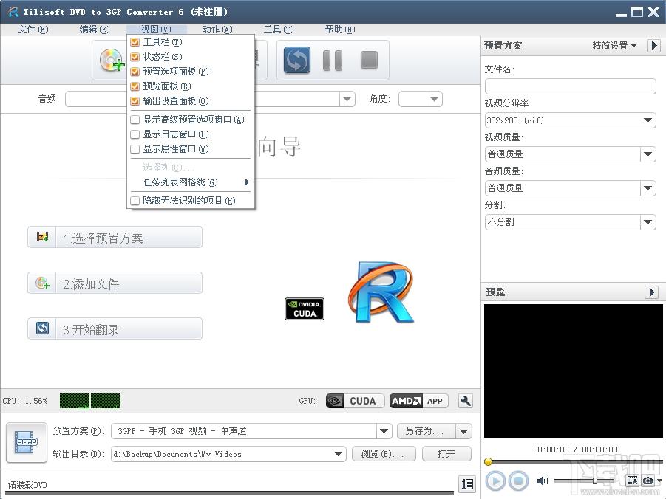Toggle 预置选项面板 (P) checkbox

(135, 72)
